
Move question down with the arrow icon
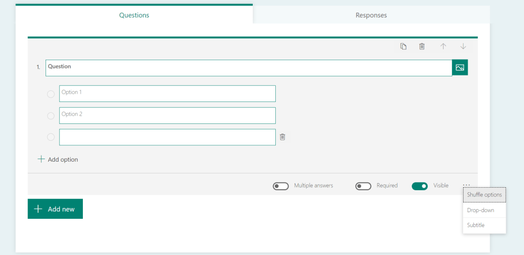pyautogui.click(x=463, y=46)
